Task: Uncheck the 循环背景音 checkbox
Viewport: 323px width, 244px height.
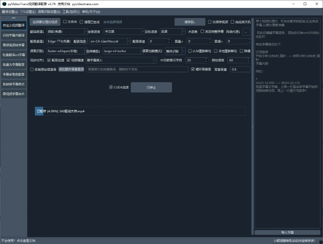Action: [193, 69]
